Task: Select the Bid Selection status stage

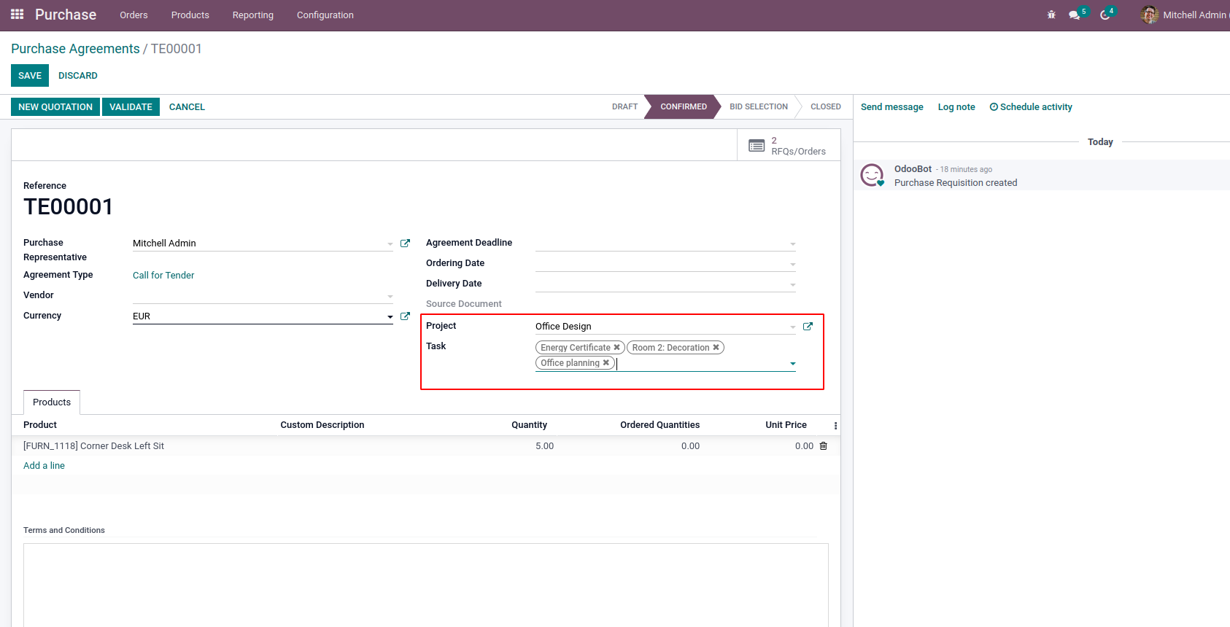Action: tap(759, 107)
